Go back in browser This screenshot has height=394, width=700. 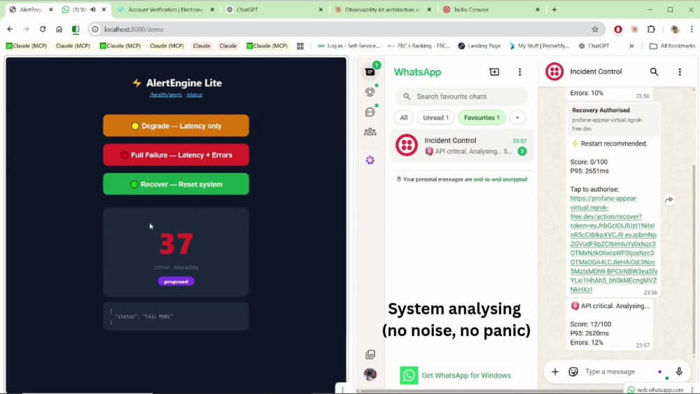(x=10, y=29)
